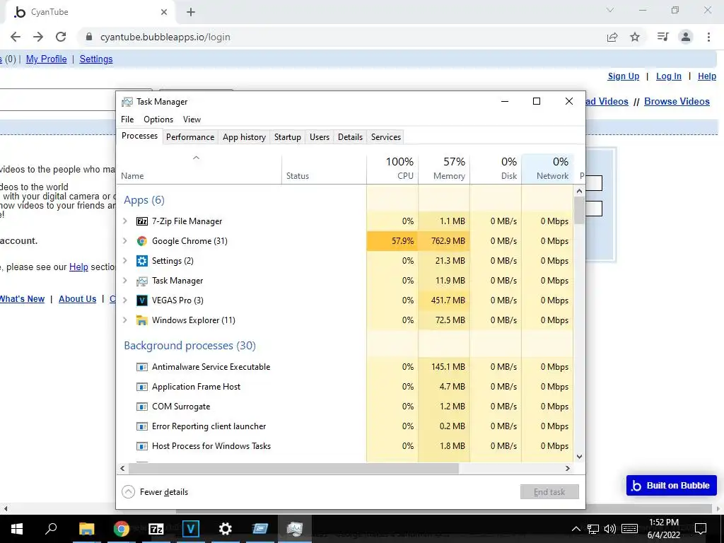
Task: Click the Google Chrome process icon
Action: tap(141, 241)
